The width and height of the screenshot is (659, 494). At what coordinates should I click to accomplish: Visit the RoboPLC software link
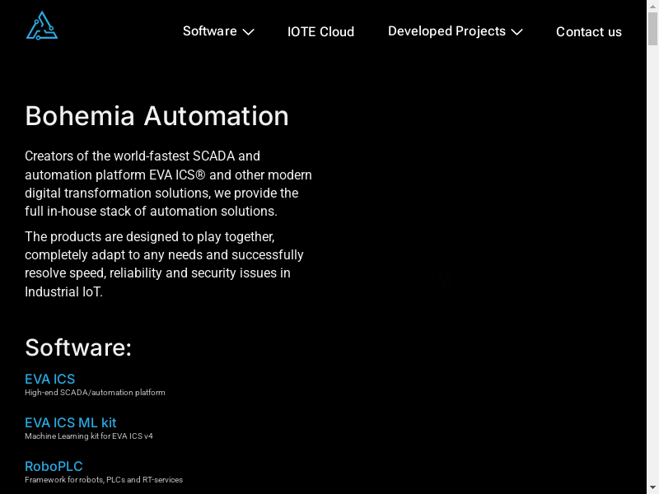click(54, 466)
